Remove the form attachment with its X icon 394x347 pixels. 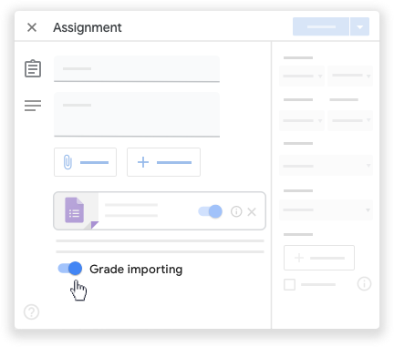[x=252, y=211]
